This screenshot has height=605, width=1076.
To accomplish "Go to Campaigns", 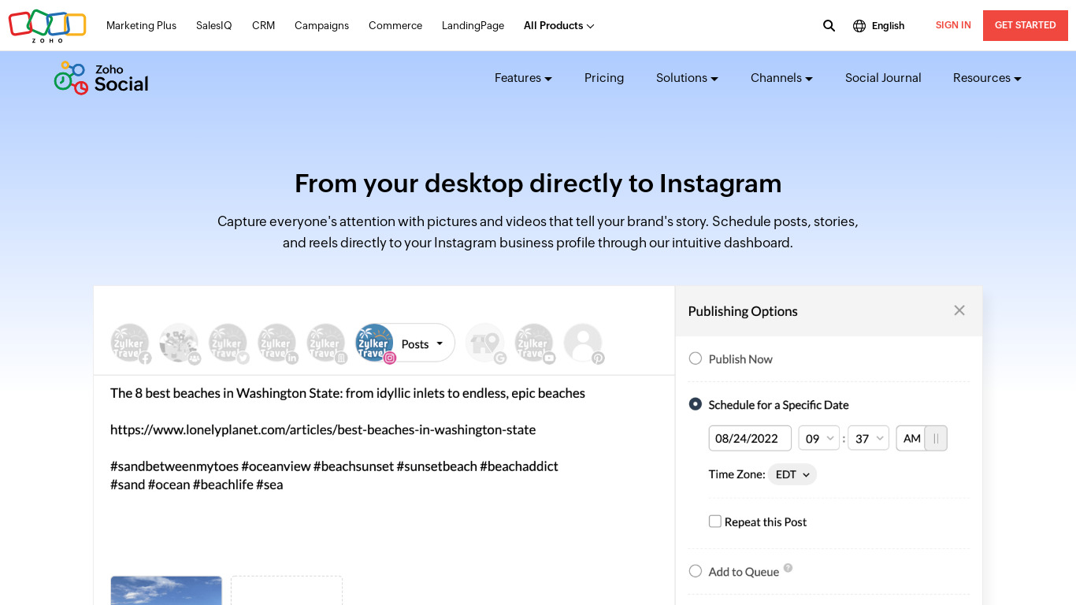I will (x=321, y=26).
